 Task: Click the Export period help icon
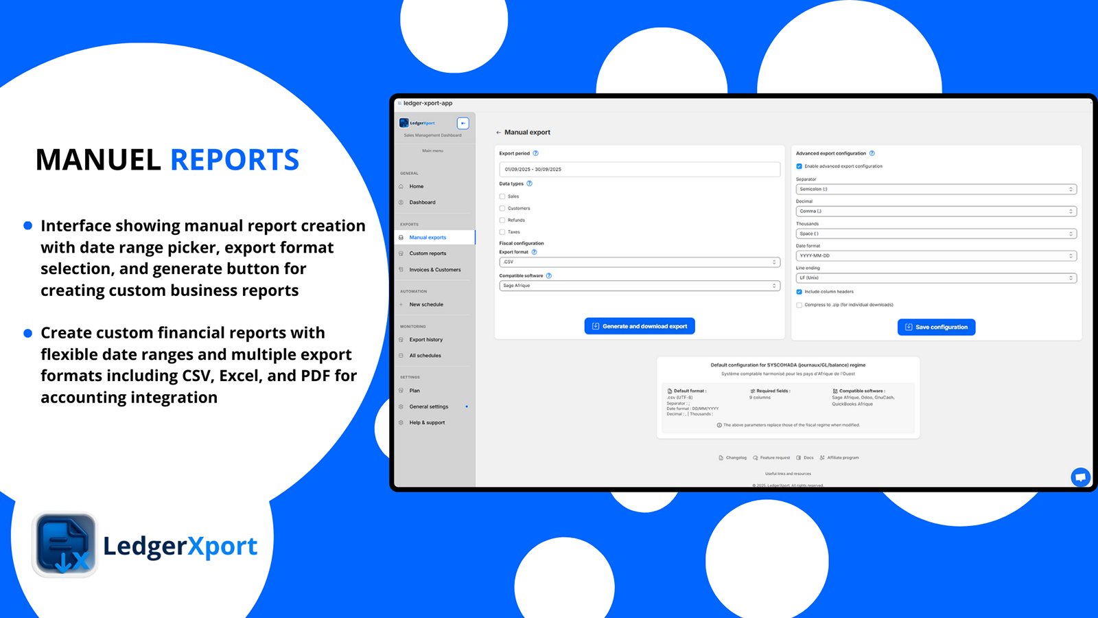(x=536, y=153)
